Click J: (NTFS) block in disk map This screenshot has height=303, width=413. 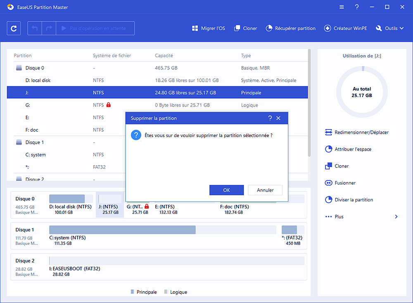(110, 204)
